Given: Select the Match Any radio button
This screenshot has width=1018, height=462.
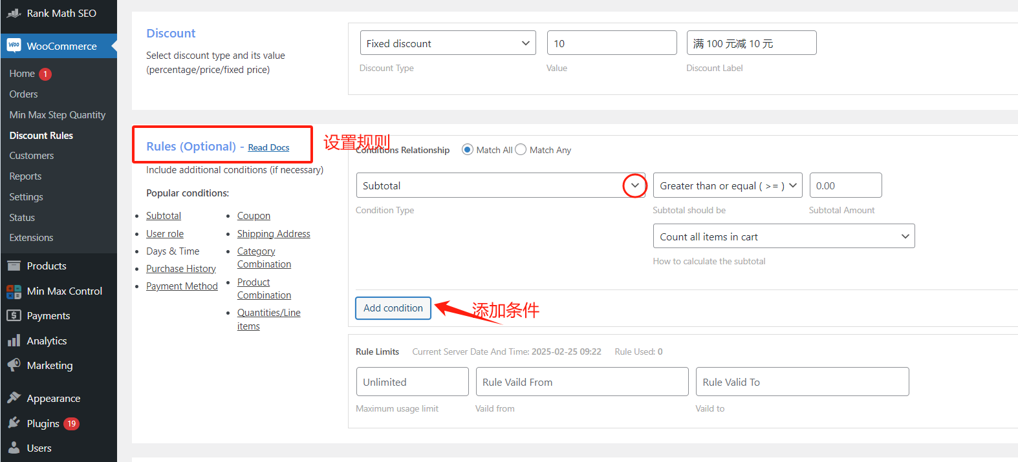Looking at the screenshot, I should [x=521, y=150].
